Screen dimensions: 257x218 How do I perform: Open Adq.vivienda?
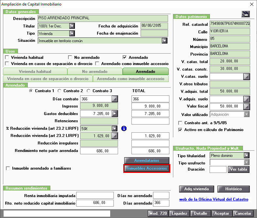(x=197, y=189)
